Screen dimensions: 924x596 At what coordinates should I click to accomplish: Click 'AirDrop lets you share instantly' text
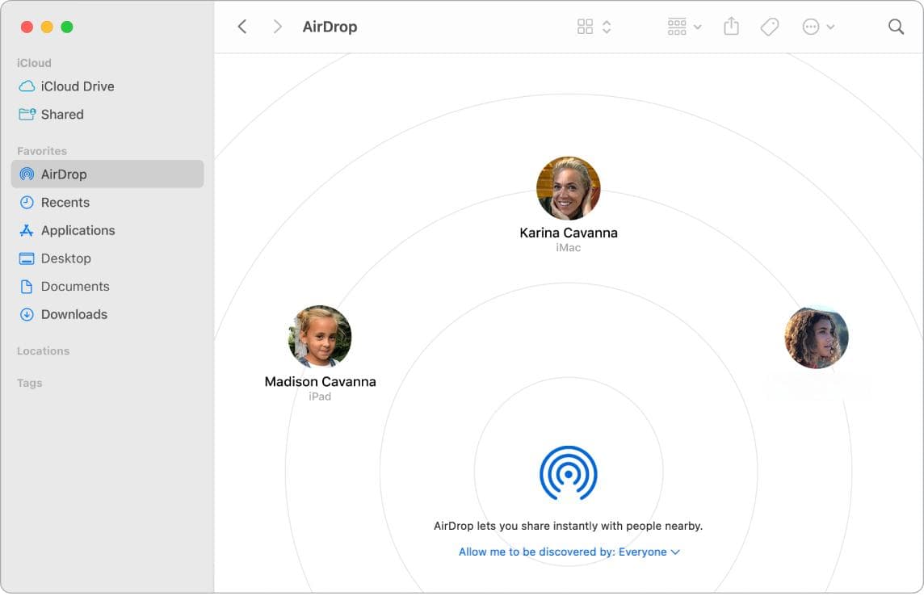[568, 526]
